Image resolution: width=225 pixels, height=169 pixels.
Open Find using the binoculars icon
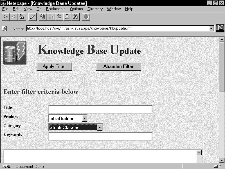[x=75, y=17]
